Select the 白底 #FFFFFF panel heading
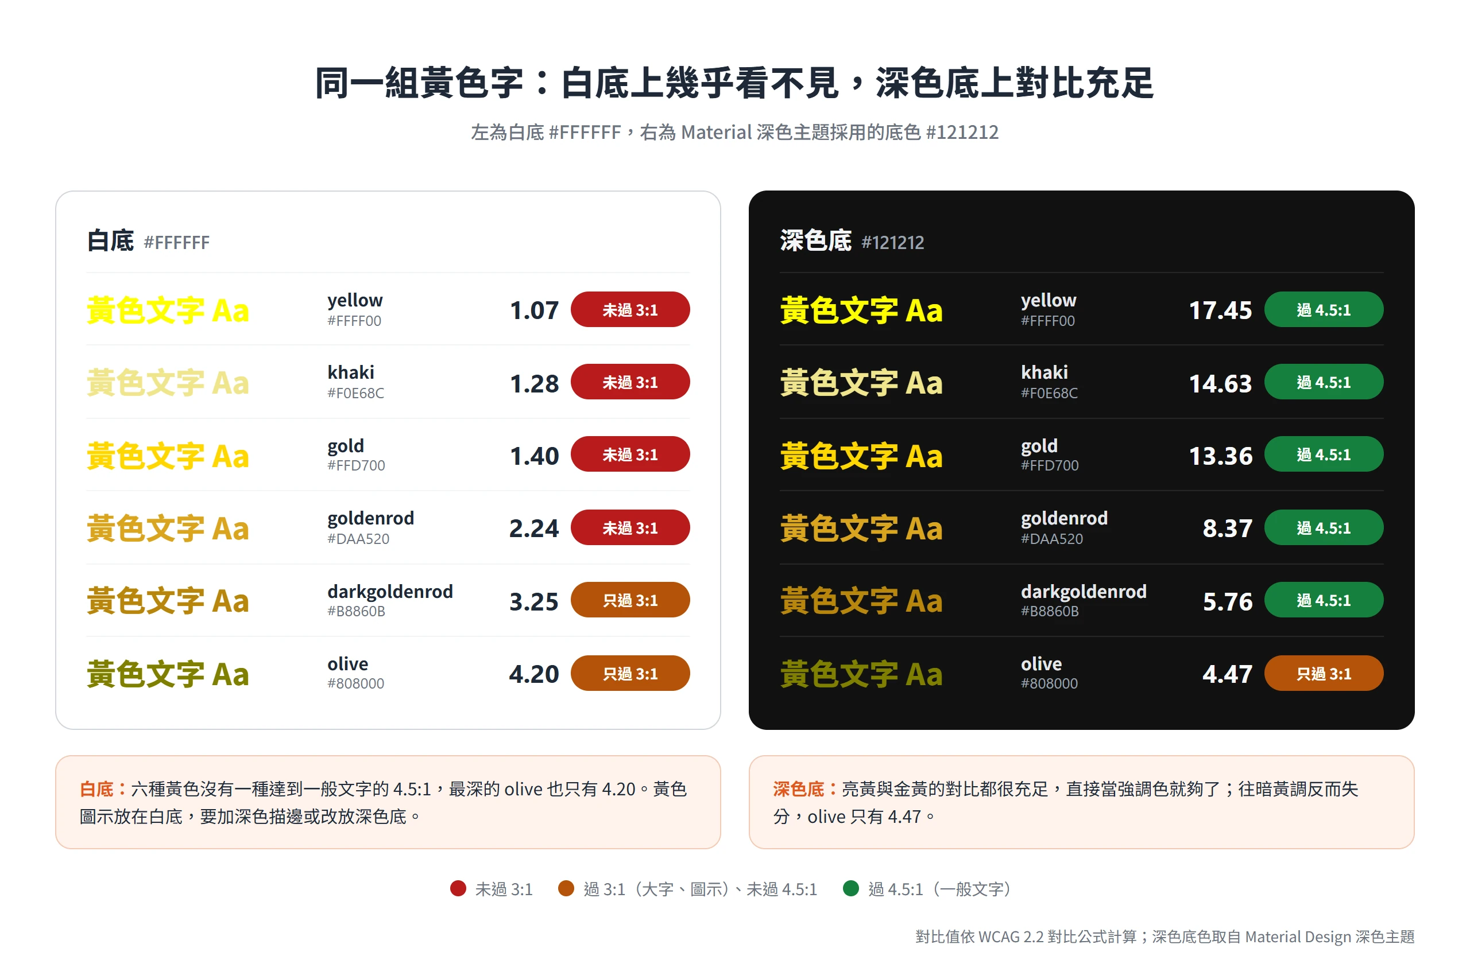This screenshot has width=1470, height=960. tap(148, 241)
